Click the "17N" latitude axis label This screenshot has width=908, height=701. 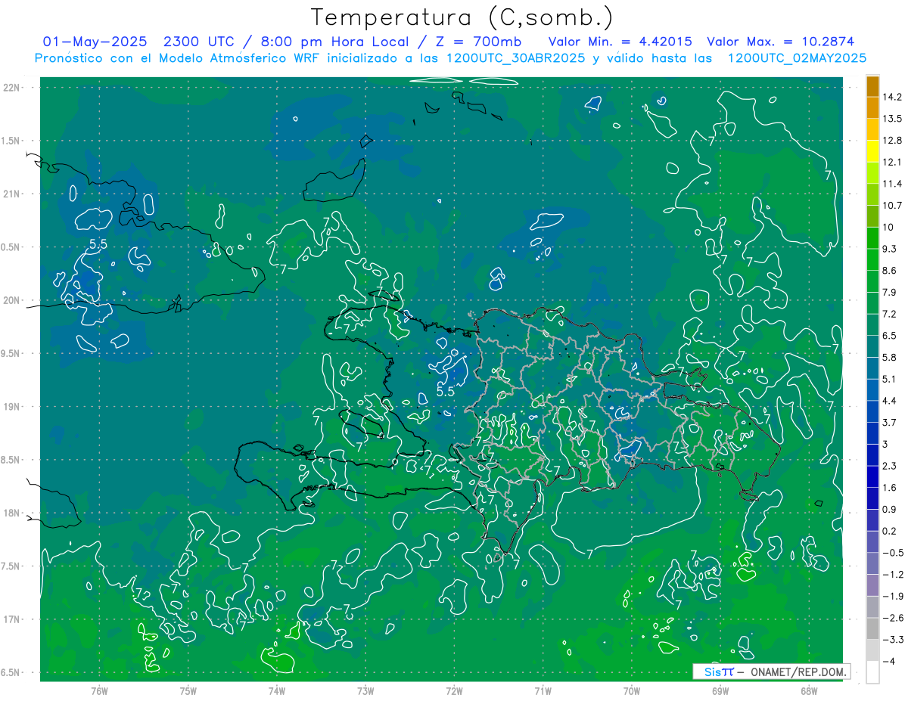coord(12,619)
